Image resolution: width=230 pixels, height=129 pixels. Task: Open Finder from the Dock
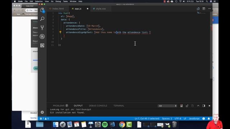point(56,124)
